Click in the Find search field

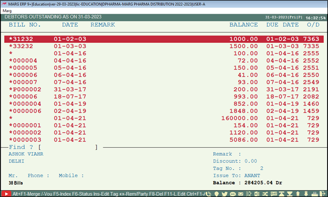click(68, 147)
